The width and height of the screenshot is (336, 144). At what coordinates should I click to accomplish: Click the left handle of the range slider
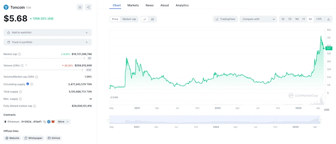(110, 120)
